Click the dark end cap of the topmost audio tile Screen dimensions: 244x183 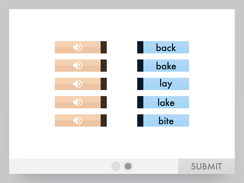103,47
